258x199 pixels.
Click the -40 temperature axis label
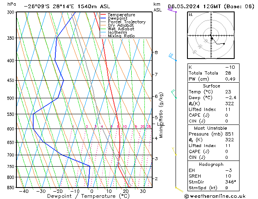[x=24, y=191]
